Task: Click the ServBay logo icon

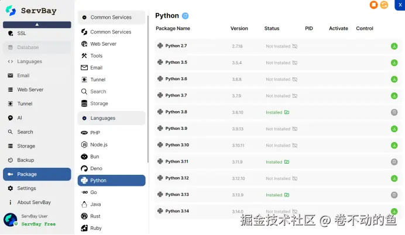Action: (x=11, y=11)
